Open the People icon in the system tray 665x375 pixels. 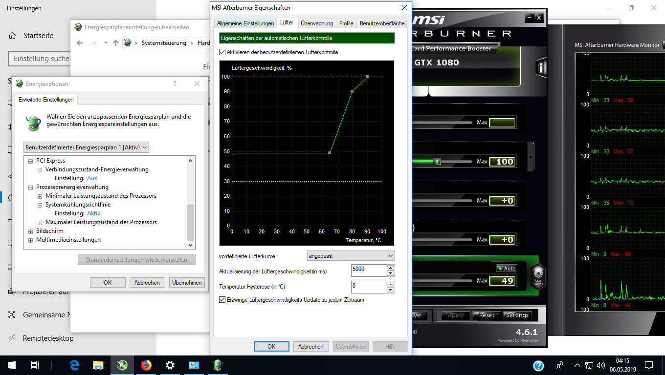[560, 365]
